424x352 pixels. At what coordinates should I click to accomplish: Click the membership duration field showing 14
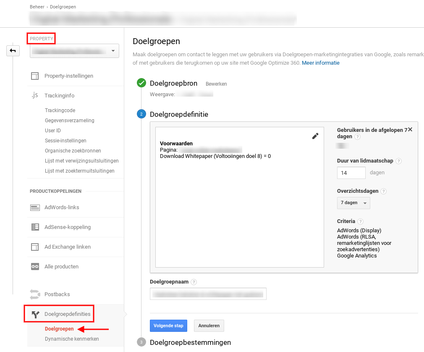pyautogui.click(x=351, y=173)
